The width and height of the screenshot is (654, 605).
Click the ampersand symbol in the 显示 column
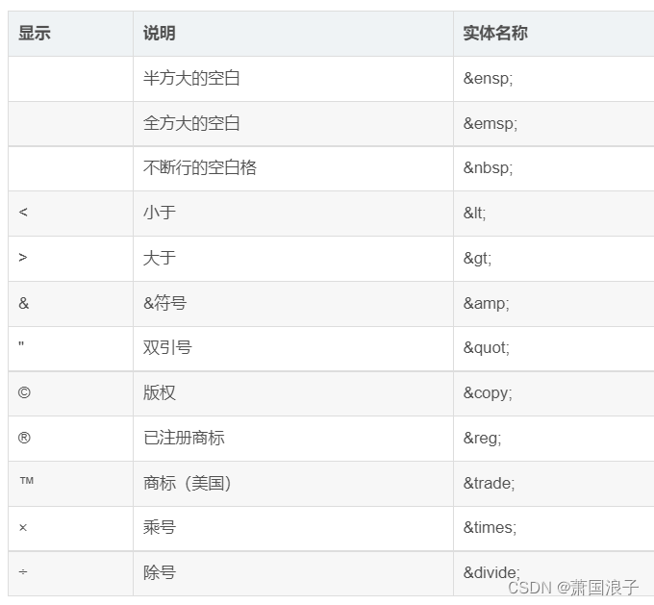[24, 303]
